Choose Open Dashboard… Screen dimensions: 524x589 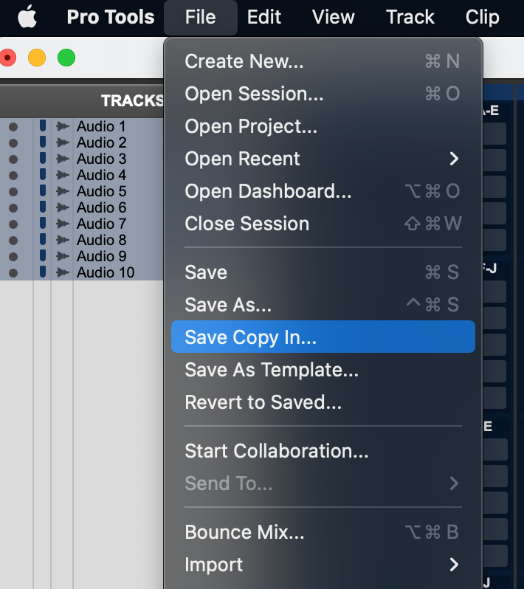(x=323, y=191)
